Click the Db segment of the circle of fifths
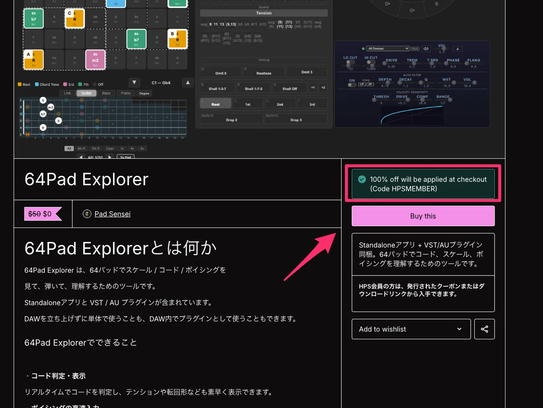 [388, 4]
